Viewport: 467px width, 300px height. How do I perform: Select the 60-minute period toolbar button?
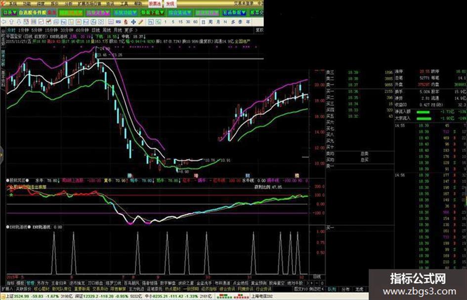tap(195, 22)
